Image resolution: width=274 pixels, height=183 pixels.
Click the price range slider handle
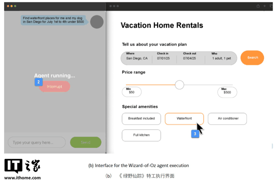click(x=179, y=85)
